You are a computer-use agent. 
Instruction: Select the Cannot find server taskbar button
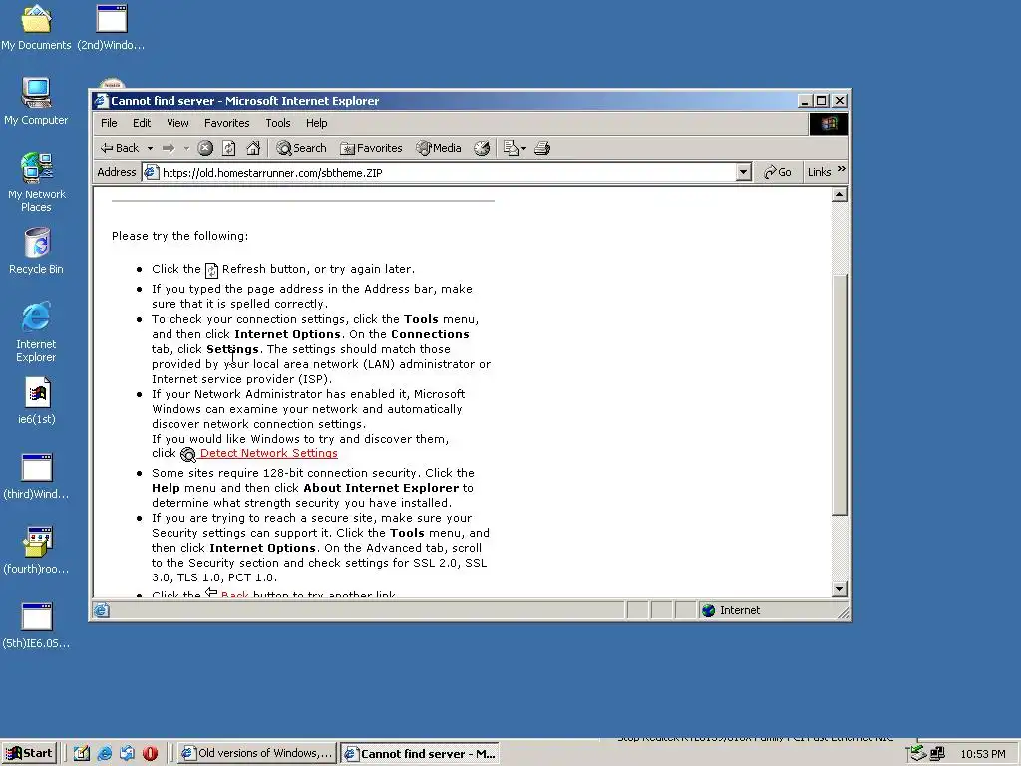420,754
